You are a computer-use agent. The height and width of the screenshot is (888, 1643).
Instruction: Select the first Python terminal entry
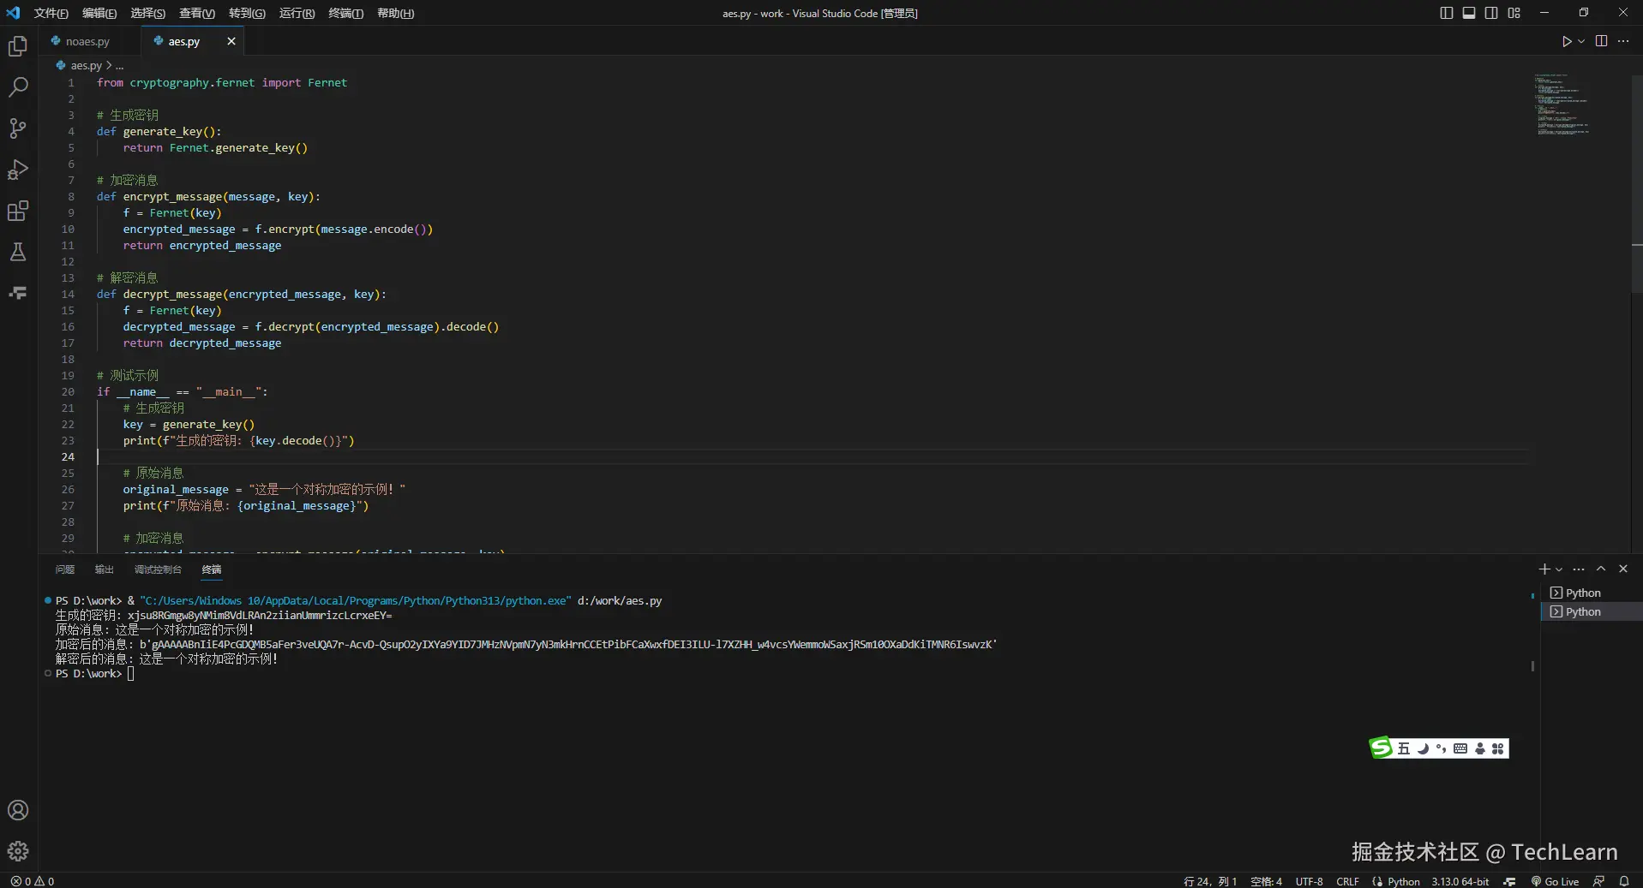pyautogui.click(x=1592, y=593)
